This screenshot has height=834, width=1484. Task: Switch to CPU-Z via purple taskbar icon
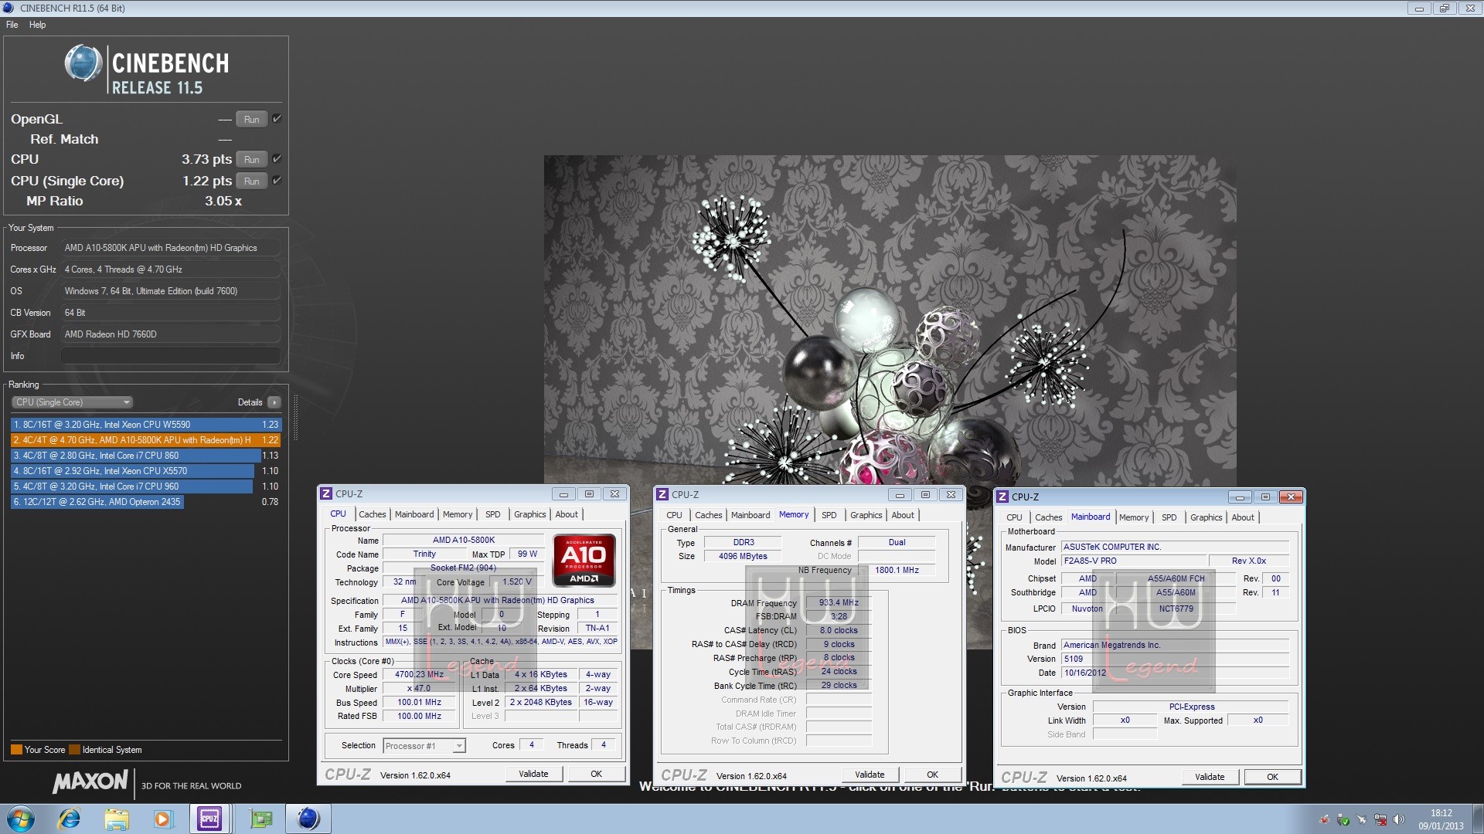pos(209,819)
